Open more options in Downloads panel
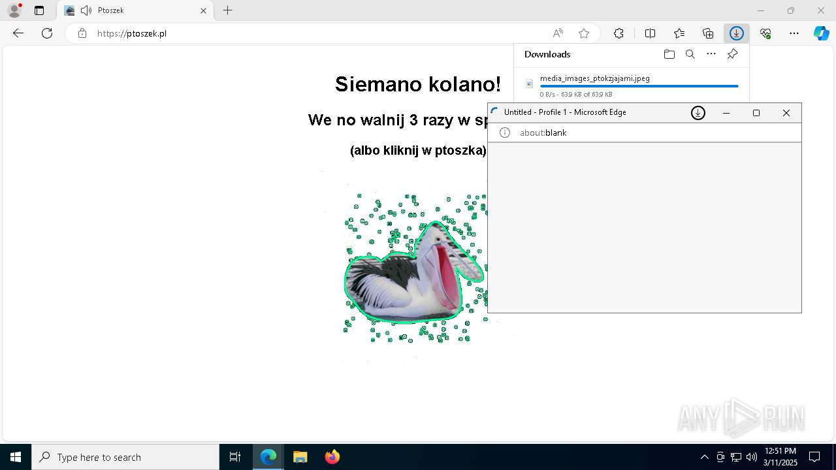The width and height of the screenshot is (836, 470). click(x=711, y=54)
